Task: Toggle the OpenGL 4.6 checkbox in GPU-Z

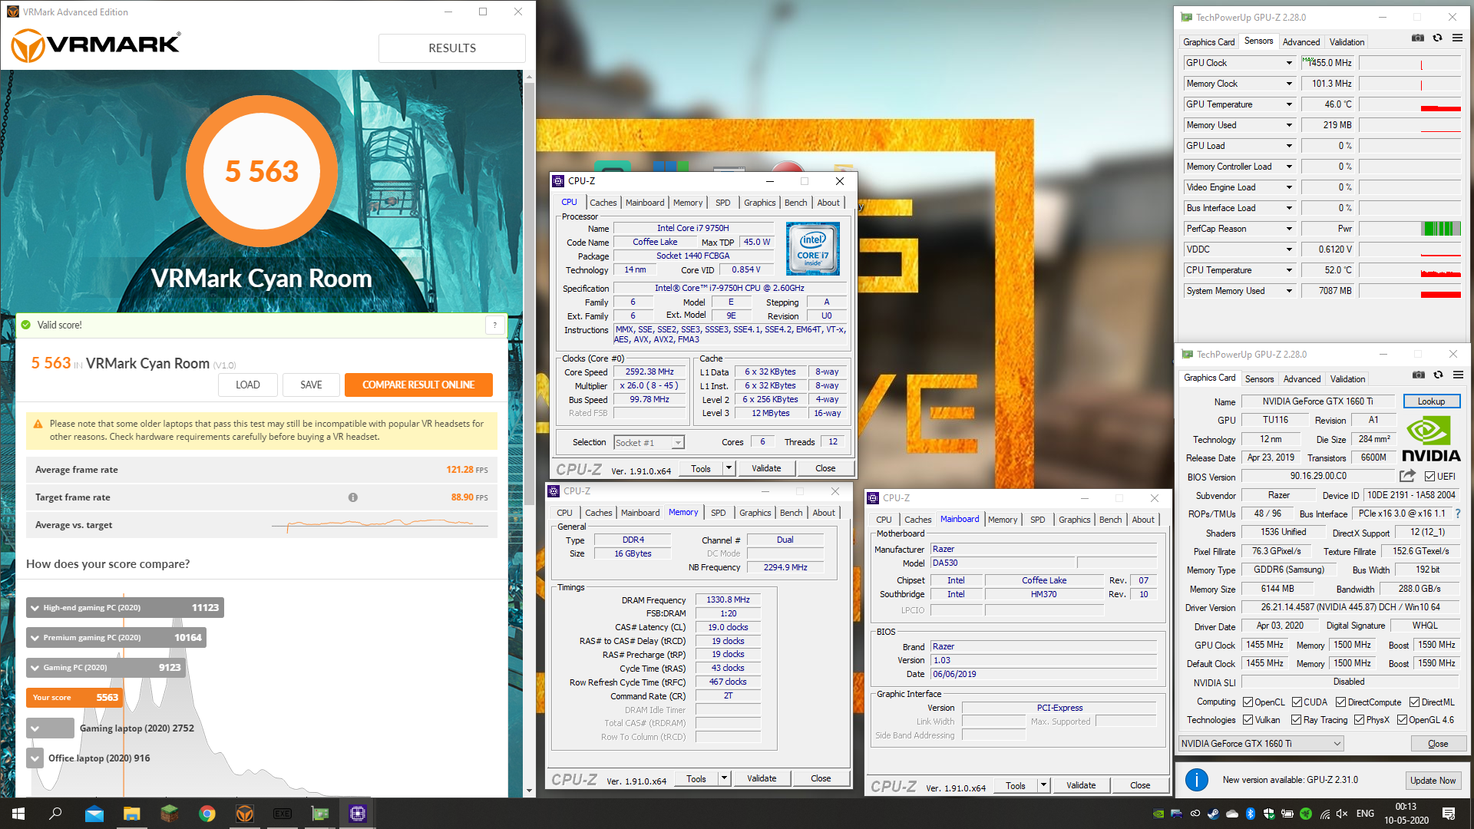Action: 1403,720
